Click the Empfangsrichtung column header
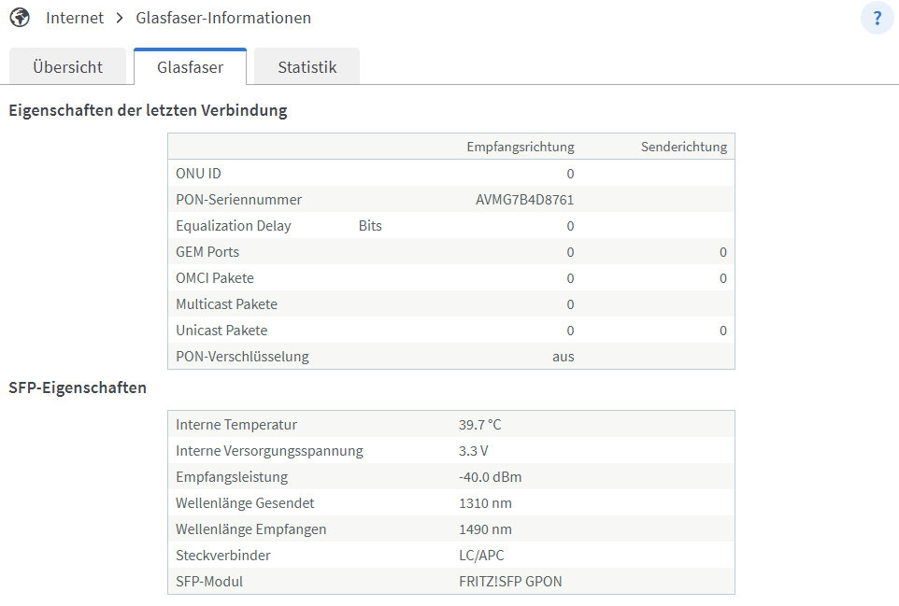This screenshot has width=899, height=606. coord(520,147)
